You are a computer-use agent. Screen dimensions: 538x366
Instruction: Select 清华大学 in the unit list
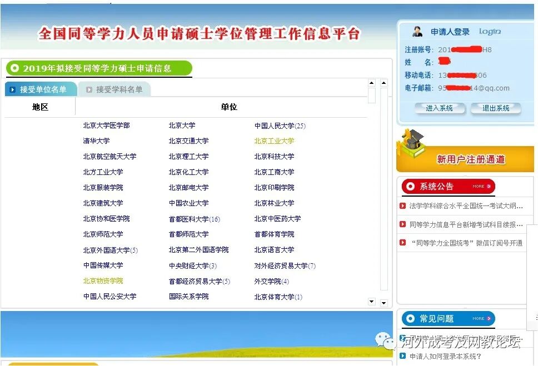[x=96, y=141]
